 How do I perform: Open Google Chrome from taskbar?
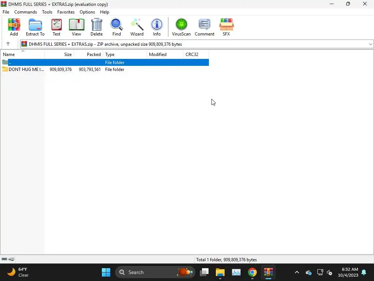tap(252, 272)
